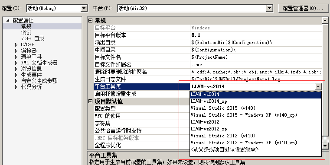
Task: Select the 字符集 property row
Action: (142, 123)
